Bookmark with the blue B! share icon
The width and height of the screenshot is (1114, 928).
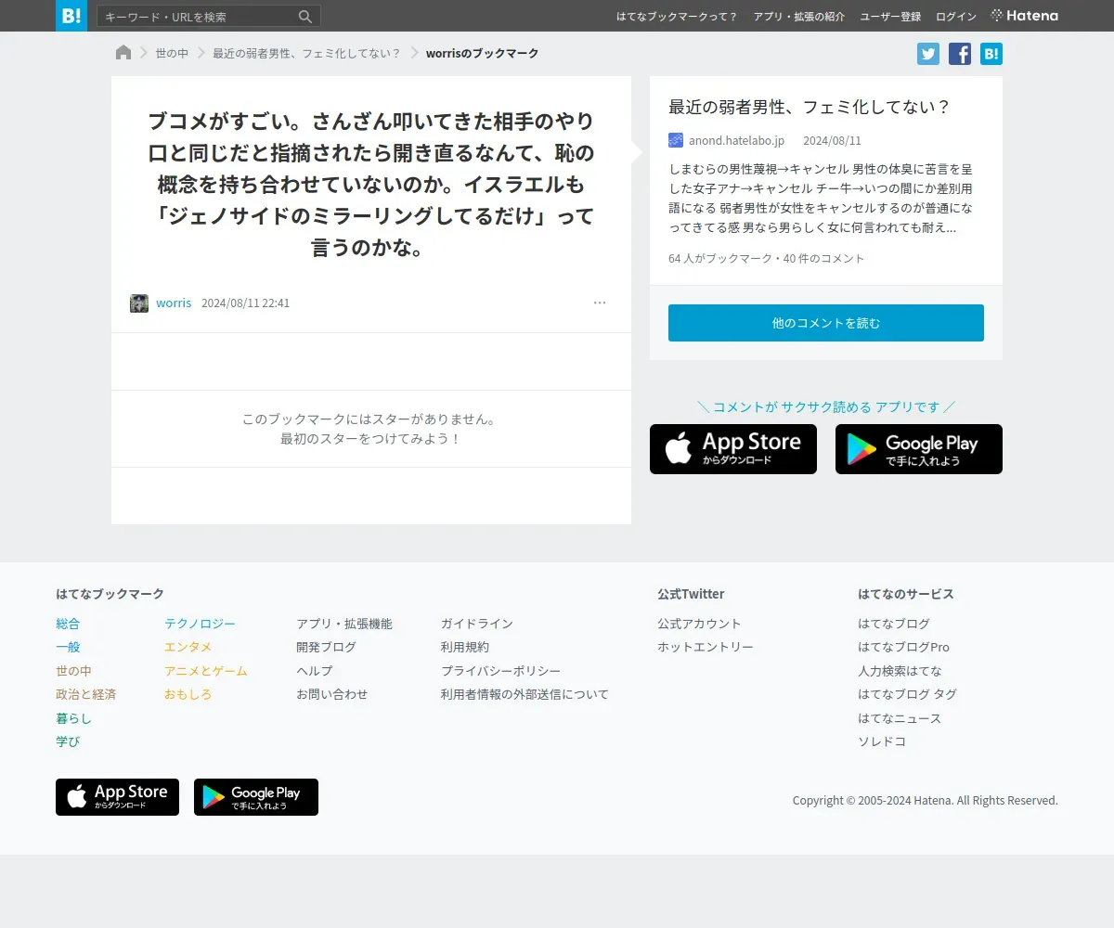[x=991, y=54]
